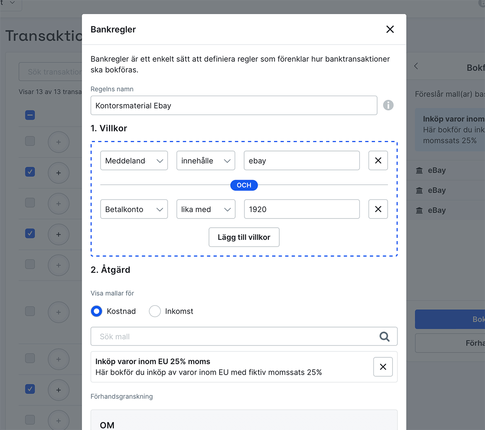Open the Meddeland field dropdown
The image size is (485, 430).
coord(134,161)
